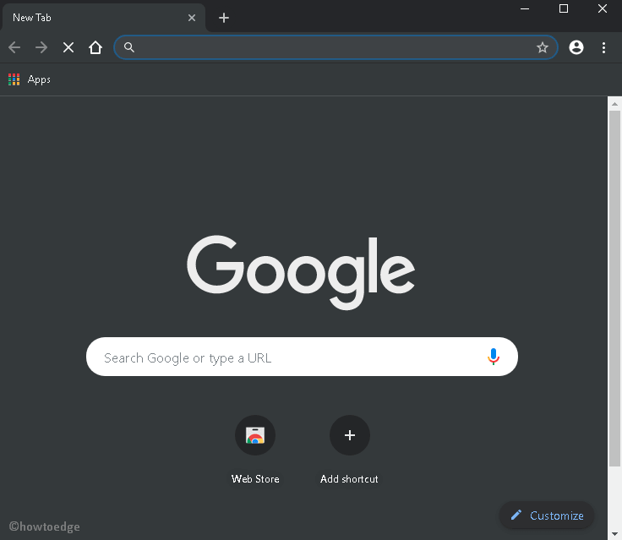Open the Customize button
The height and width of the screenshot is (540, 622).
pos(547,515)
